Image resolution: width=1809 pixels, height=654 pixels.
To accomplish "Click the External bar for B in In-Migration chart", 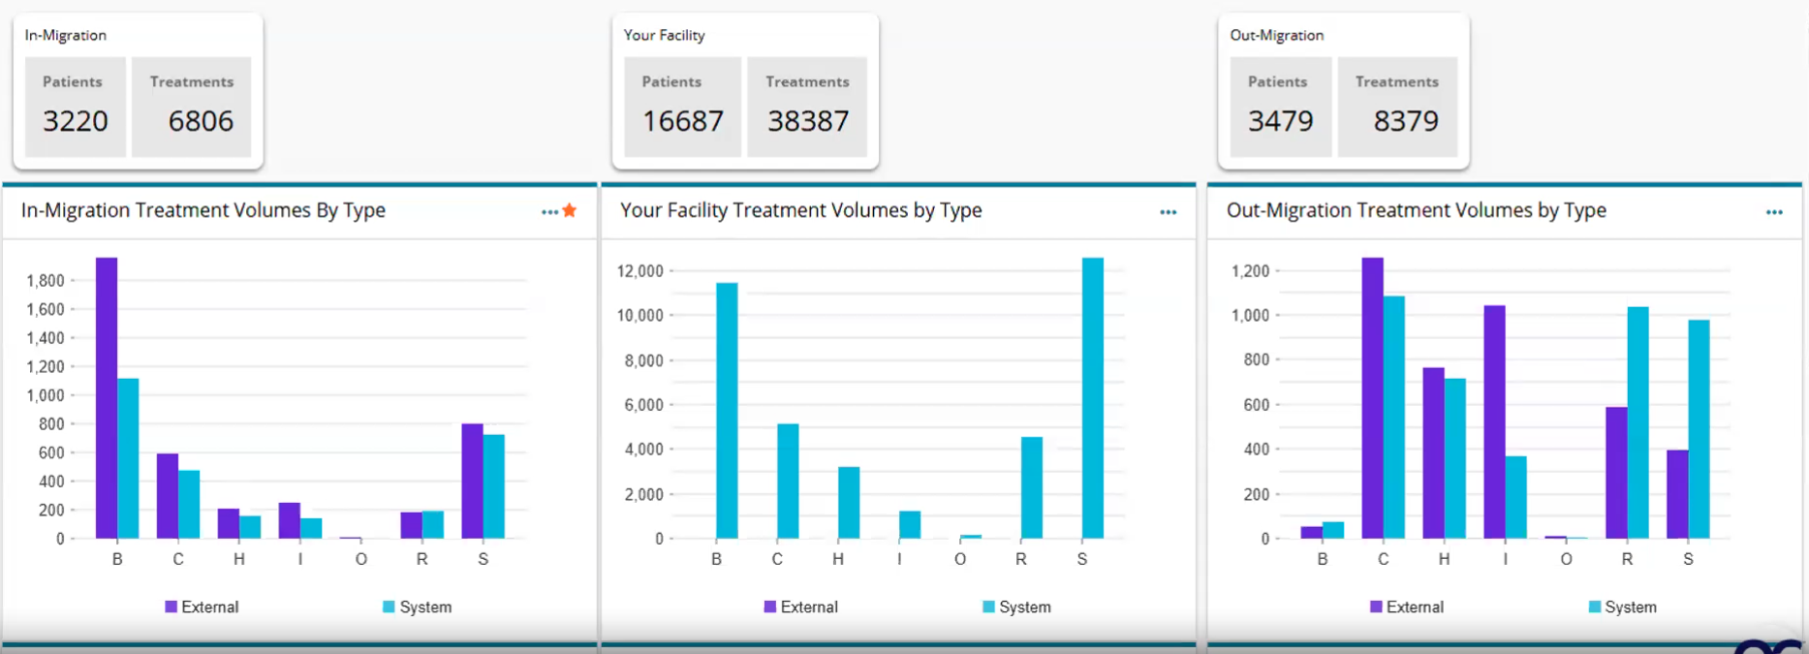I will (107, 397).
